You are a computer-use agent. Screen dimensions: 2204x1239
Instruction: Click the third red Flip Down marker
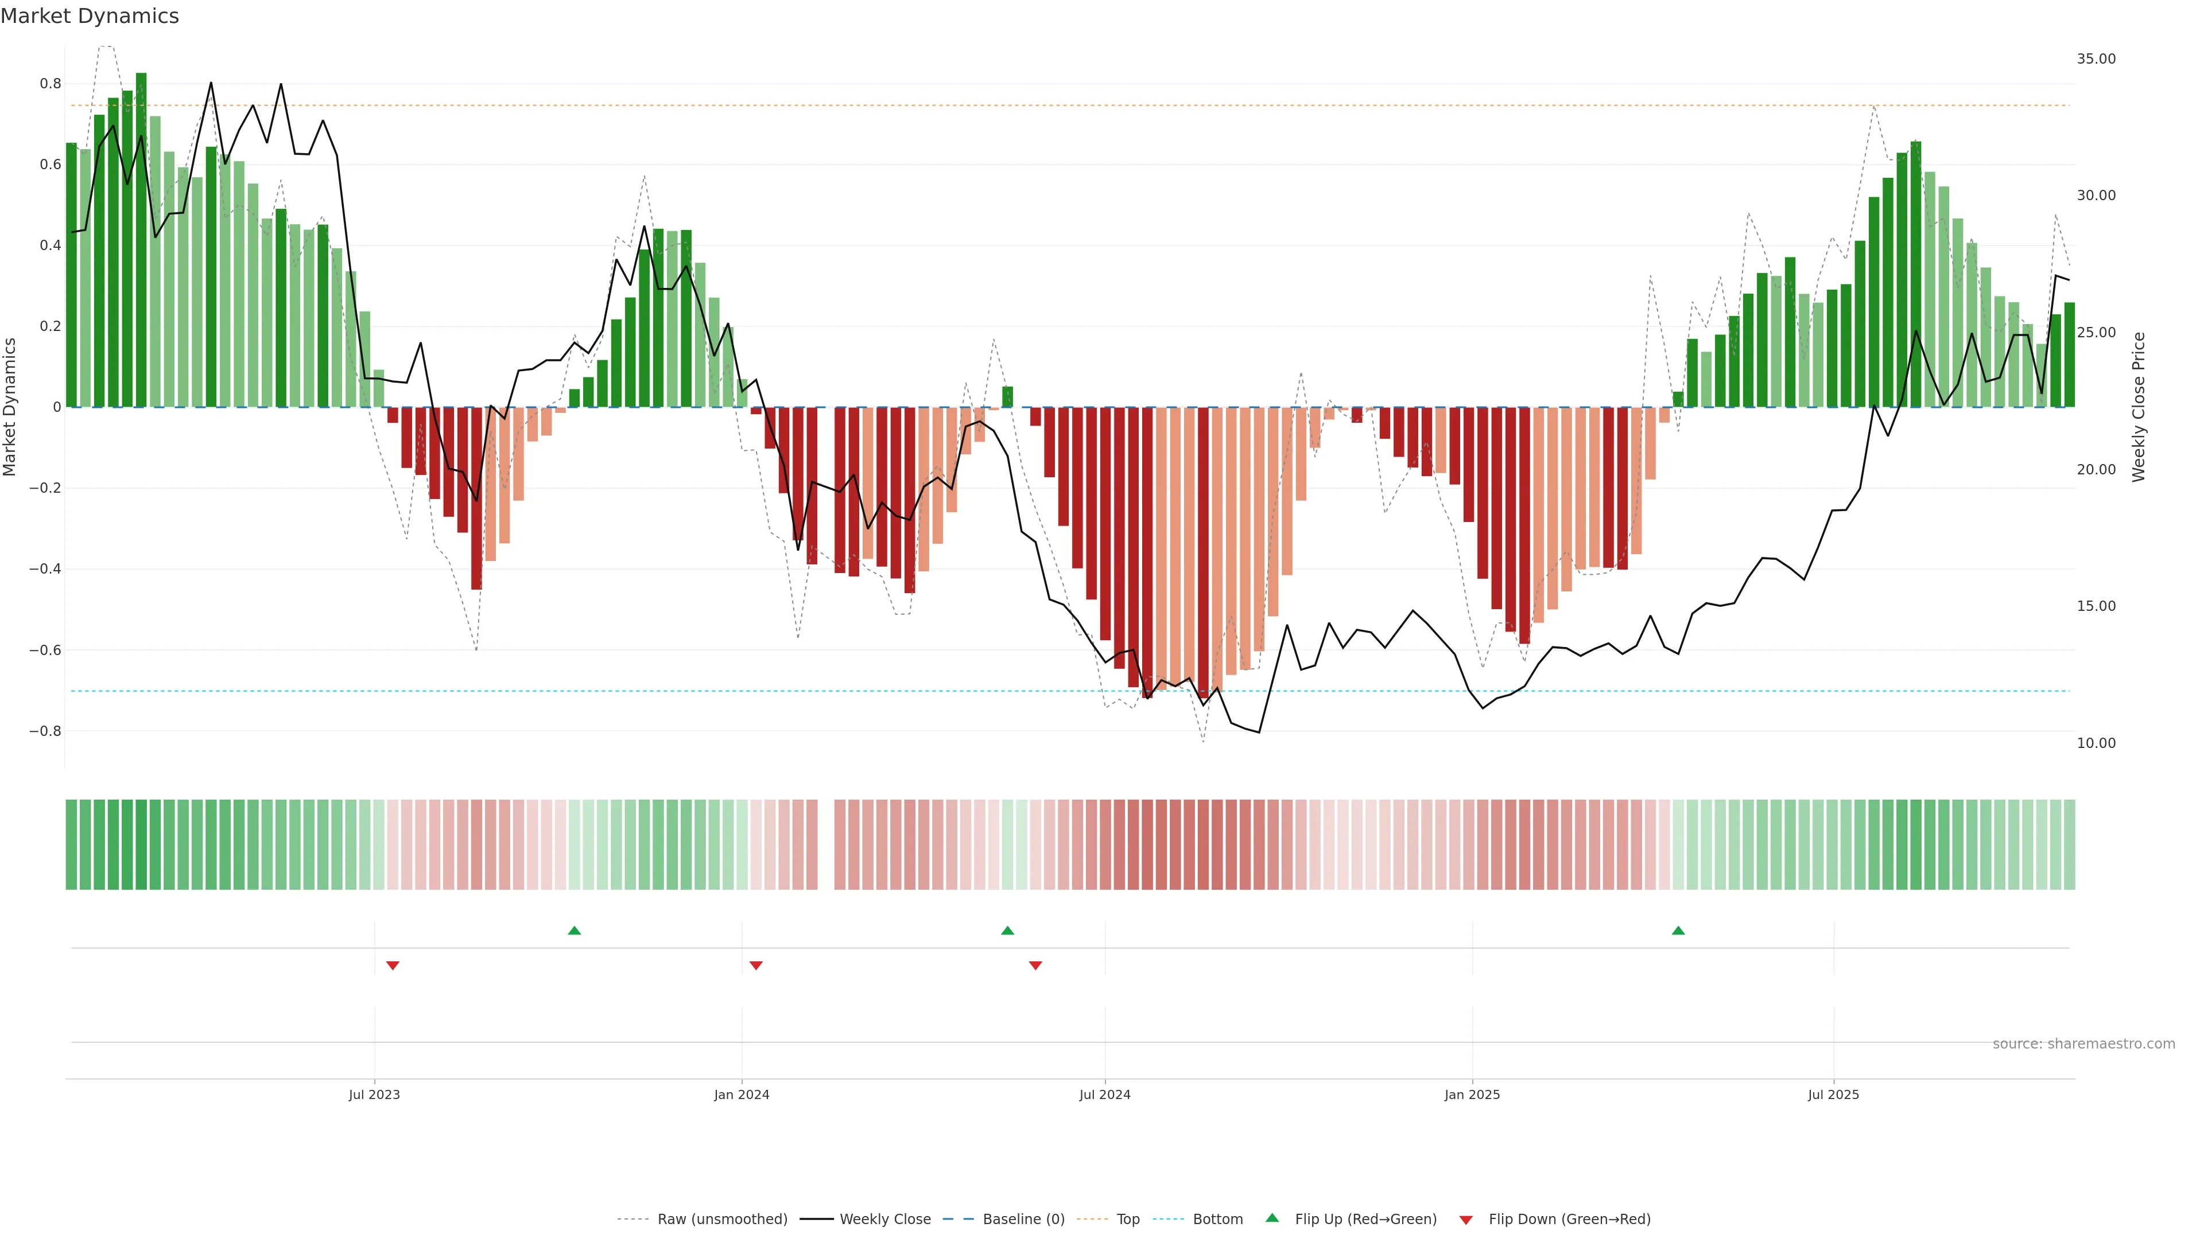coord(1035,965)
